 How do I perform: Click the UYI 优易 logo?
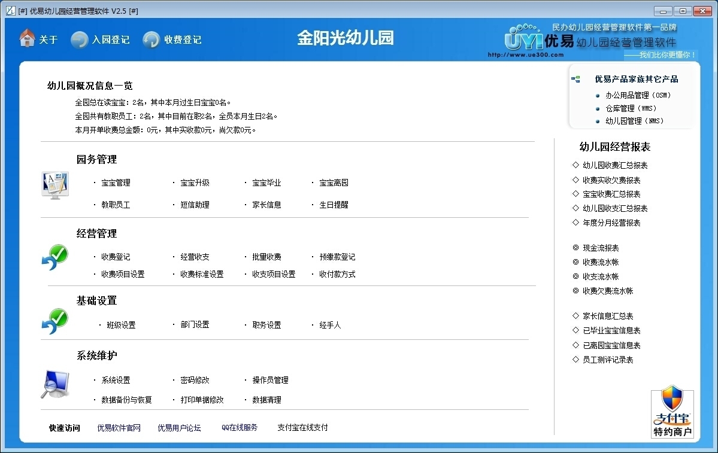pos(540,38)
